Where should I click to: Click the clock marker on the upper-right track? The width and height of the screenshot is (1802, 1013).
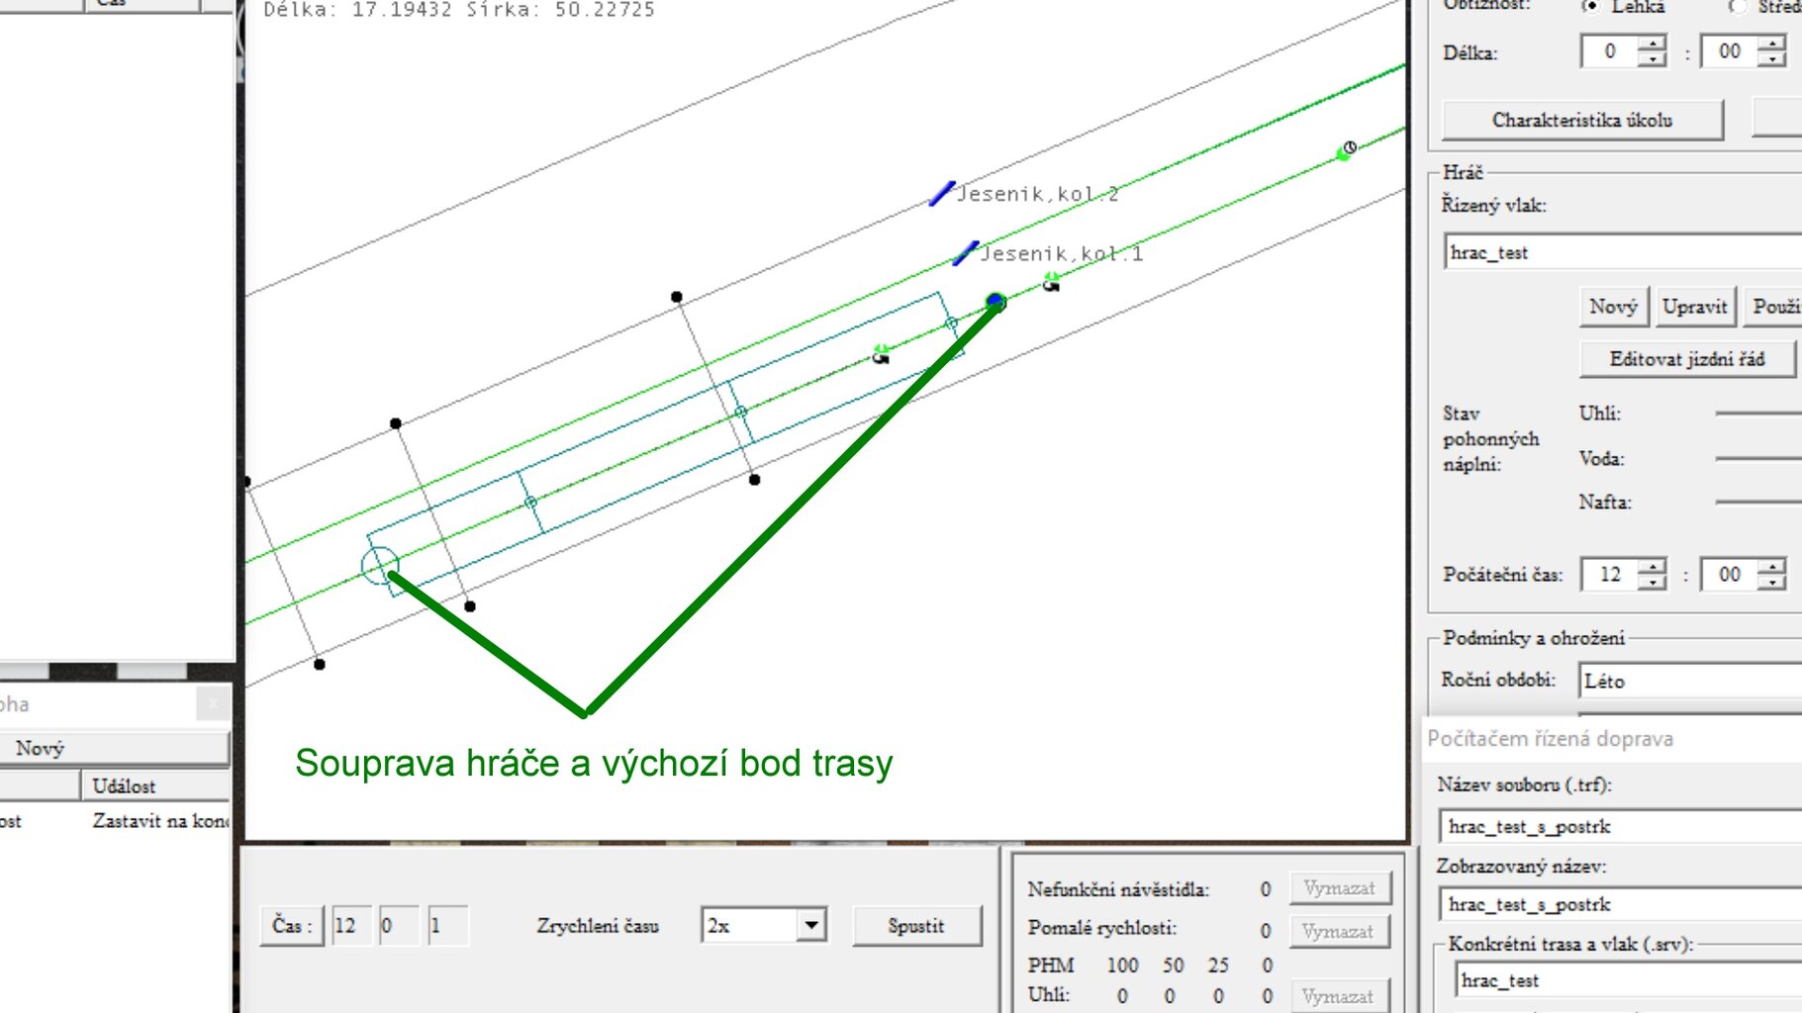1346,150
